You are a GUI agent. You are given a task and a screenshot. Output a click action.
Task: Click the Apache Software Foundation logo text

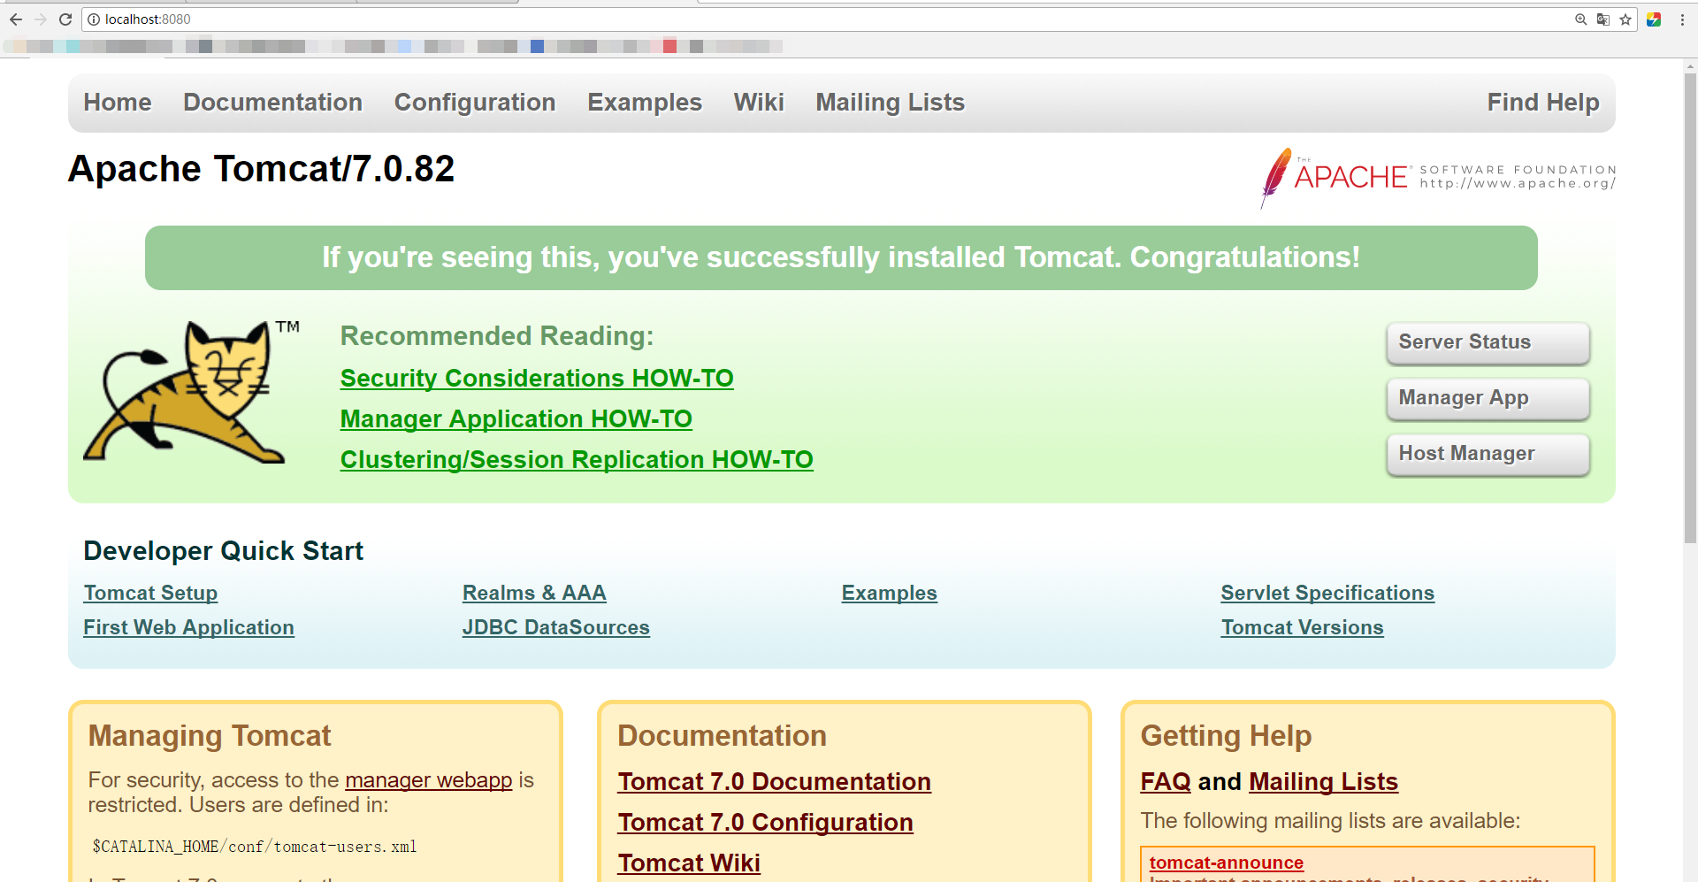(x=1456, y=177)
